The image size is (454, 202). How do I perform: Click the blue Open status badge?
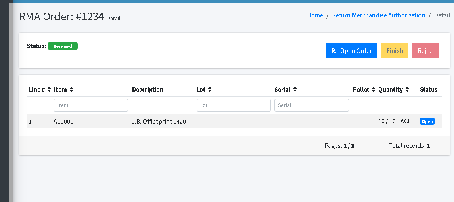[427, 122]
